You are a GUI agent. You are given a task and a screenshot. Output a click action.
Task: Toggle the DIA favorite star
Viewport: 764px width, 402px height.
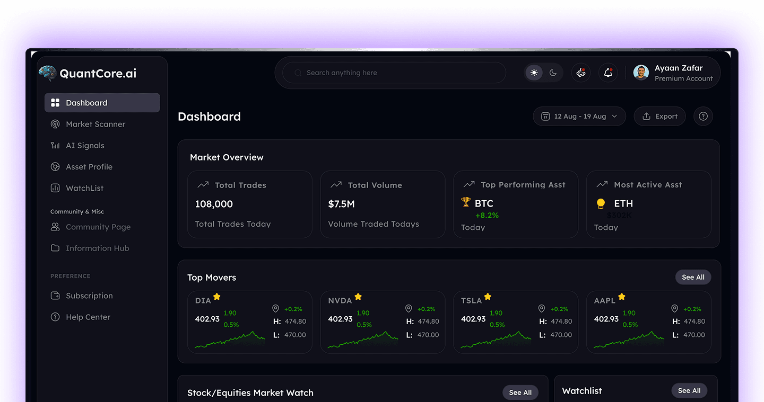[x=217, y=297]
